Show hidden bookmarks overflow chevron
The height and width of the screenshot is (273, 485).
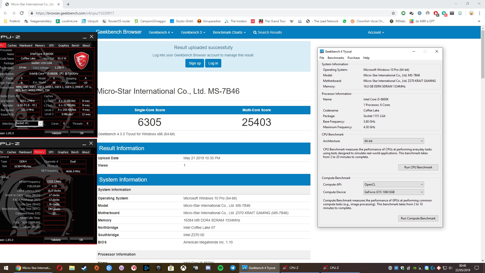[479, 21]
